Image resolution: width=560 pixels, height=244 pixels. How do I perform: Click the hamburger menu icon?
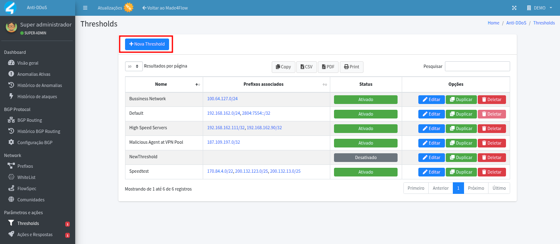[85, 8]
